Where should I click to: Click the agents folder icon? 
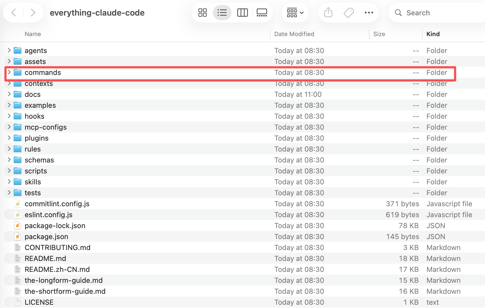coord(18,50)
